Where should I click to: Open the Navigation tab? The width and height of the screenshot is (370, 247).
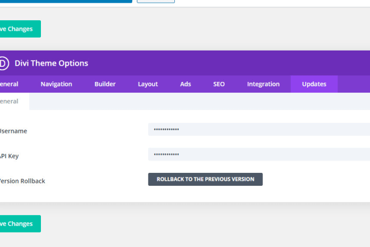pos(56,84)
